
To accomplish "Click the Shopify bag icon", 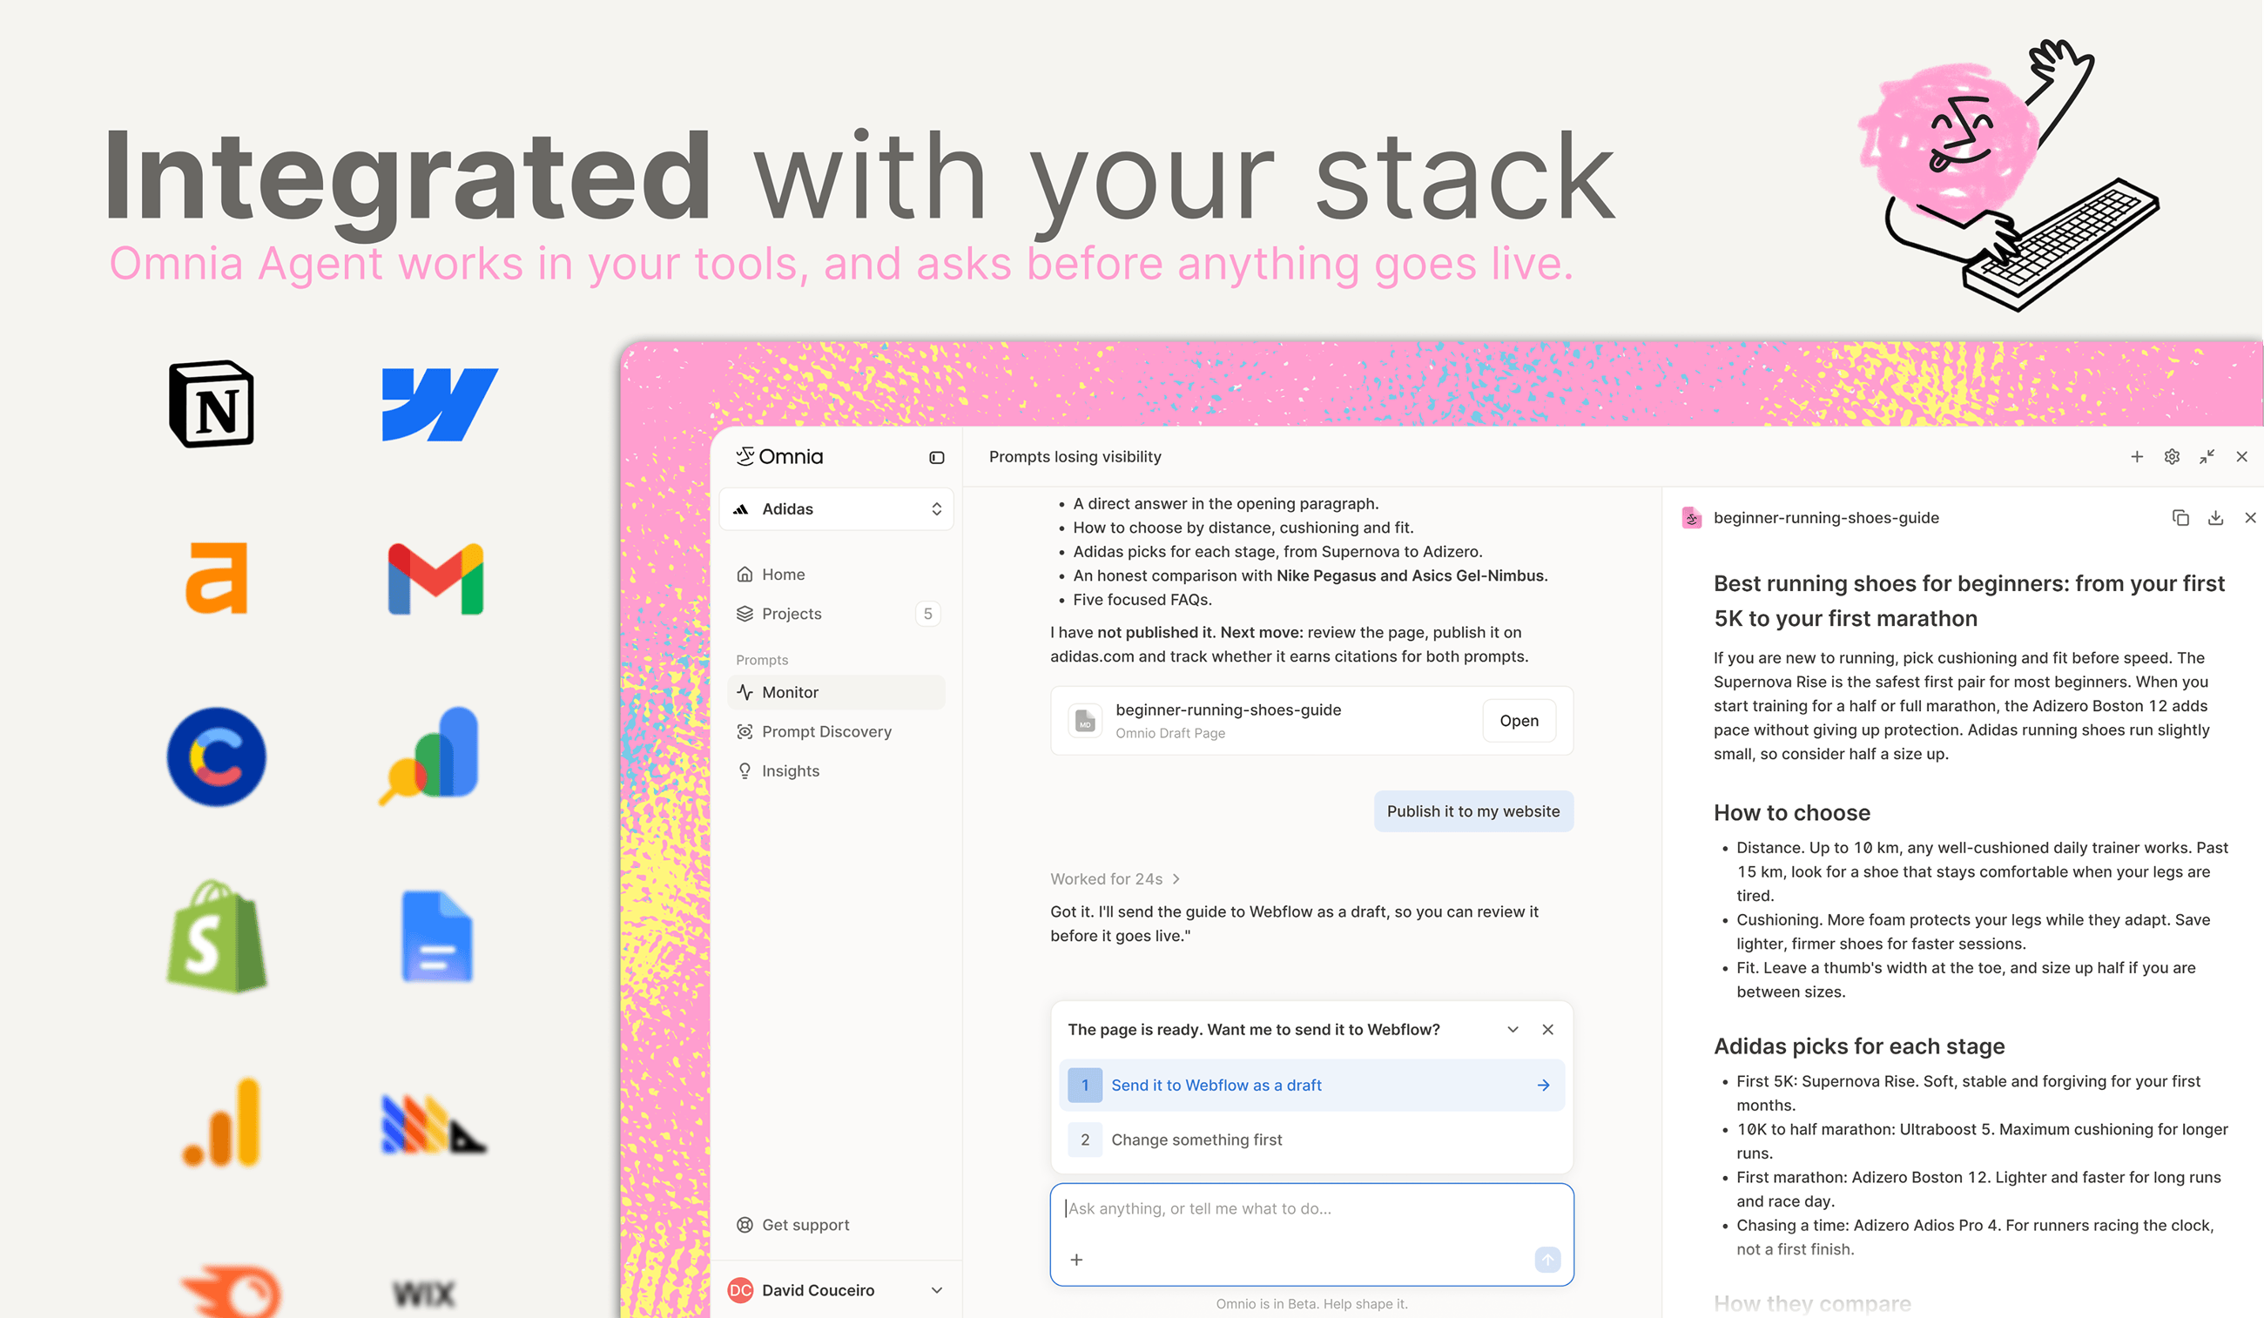I will 217,936.
